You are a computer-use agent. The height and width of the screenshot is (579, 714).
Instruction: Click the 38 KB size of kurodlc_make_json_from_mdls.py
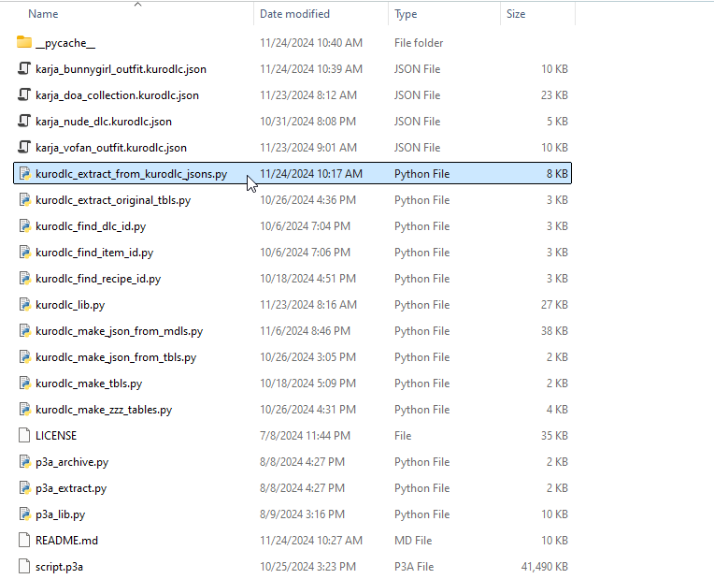point(554,331)
